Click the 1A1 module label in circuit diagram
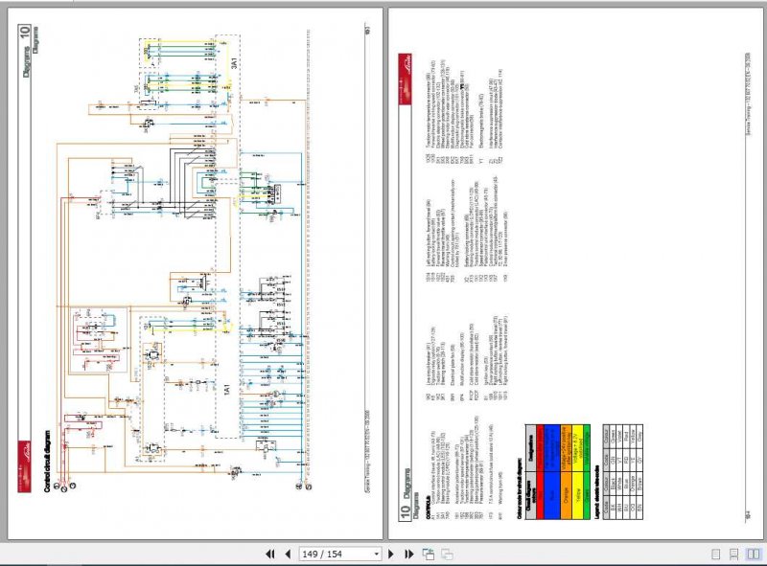This screenshot has height=566, width=767. click(227, 391)
